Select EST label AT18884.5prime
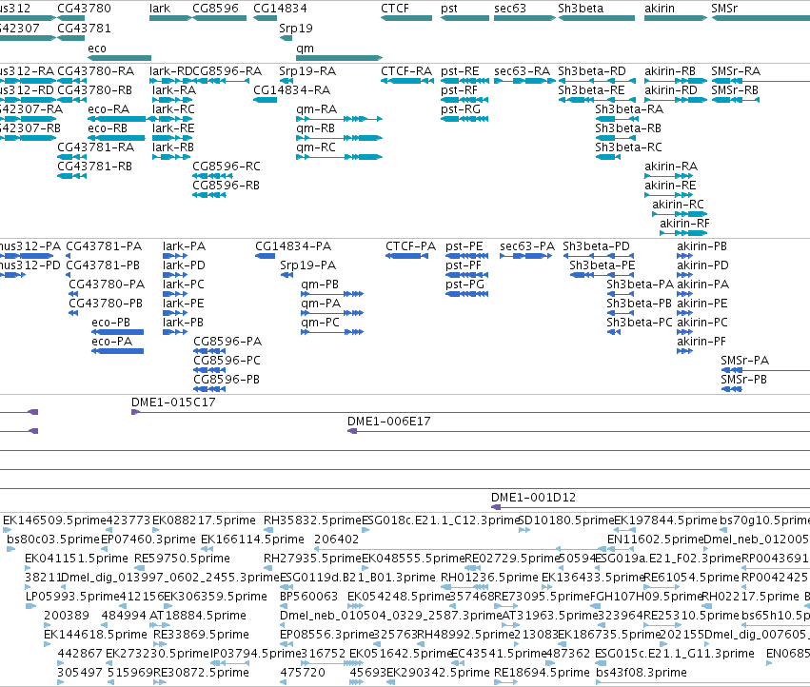 (198, 616)
